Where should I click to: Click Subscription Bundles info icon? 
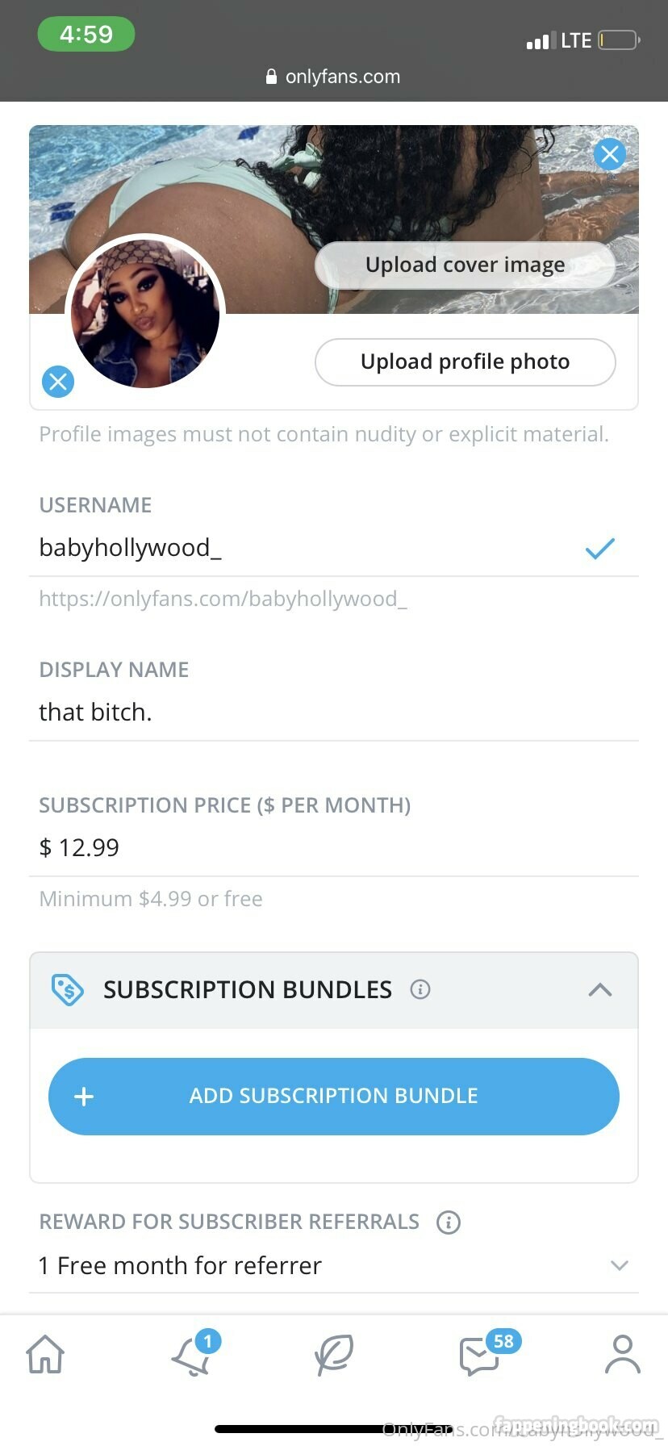pos(420,989)
